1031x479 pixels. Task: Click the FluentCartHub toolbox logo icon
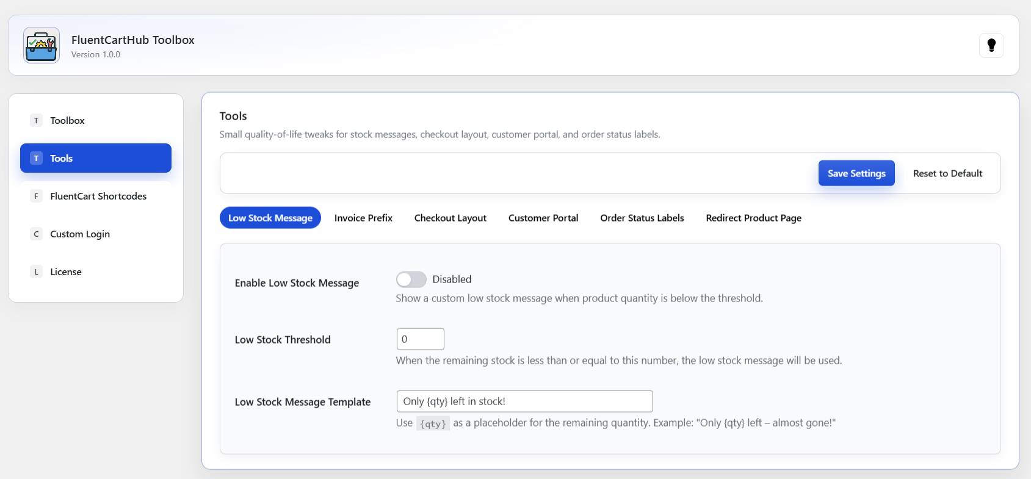pos(42,45)
